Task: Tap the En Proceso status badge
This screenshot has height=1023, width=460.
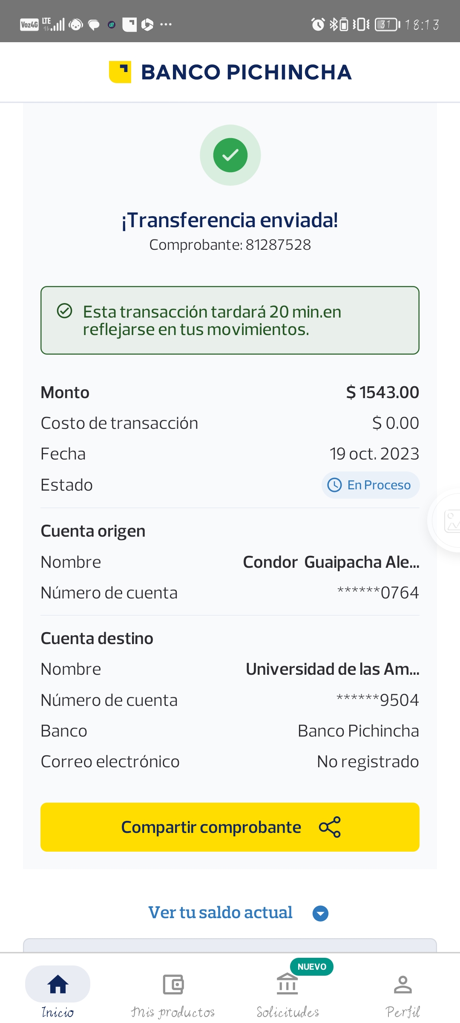Action: coord(371,485)
